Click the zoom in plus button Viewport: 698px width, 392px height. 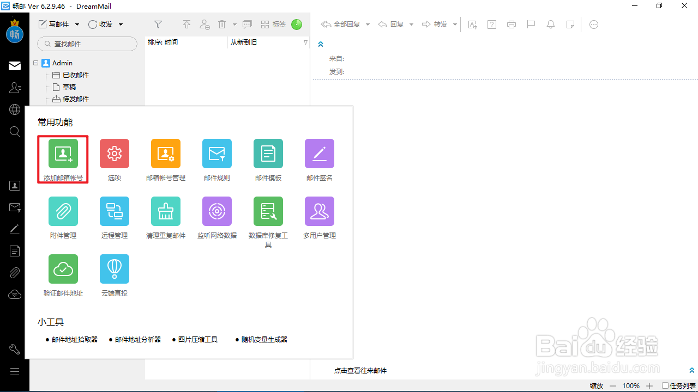[x=649, y=385]
